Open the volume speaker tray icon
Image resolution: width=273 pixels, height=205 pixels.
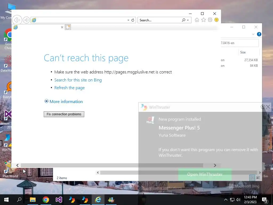click(238, 200)
